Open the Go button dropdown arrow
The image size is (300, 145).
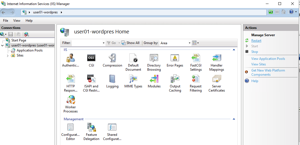[x=119, y=43]
